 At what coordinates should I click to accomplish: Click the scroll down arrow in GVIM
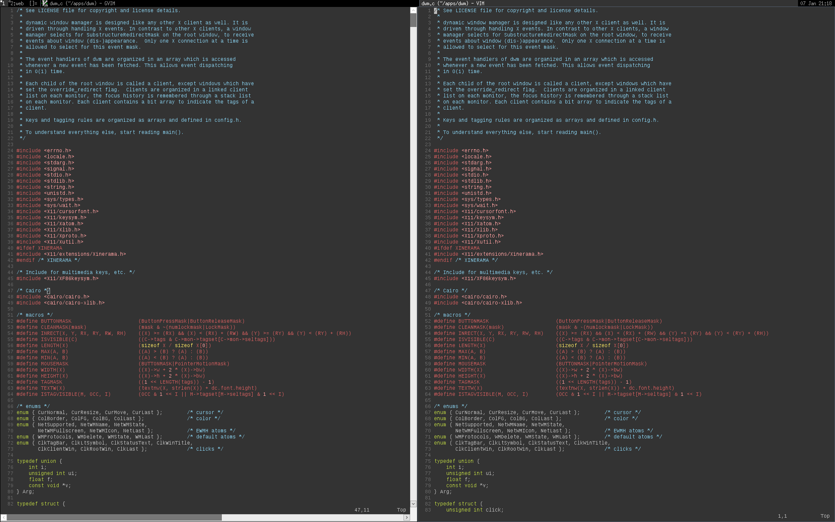tap(413, 504)
